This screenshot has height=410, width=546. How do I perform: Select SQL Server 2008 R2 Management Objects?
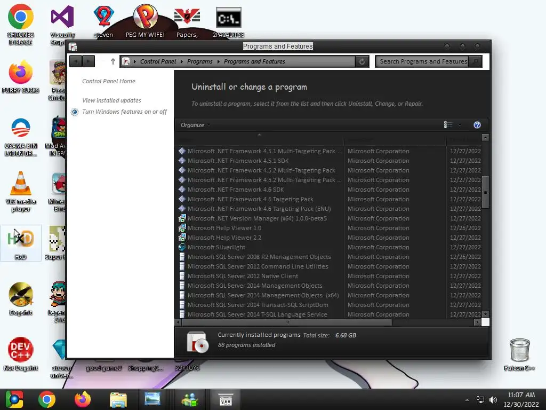pyautogui.click(x=330, y=257)
